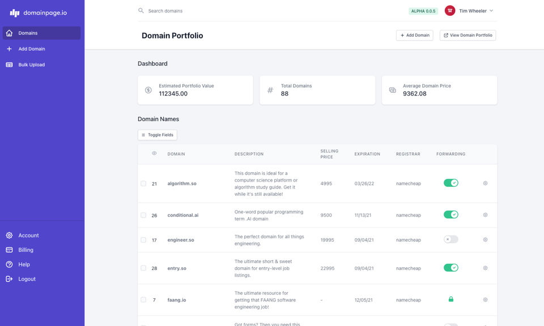Click the View Domain Portfolio button
This screenshot has height=326, width=544.
click(x=467, y=35)
